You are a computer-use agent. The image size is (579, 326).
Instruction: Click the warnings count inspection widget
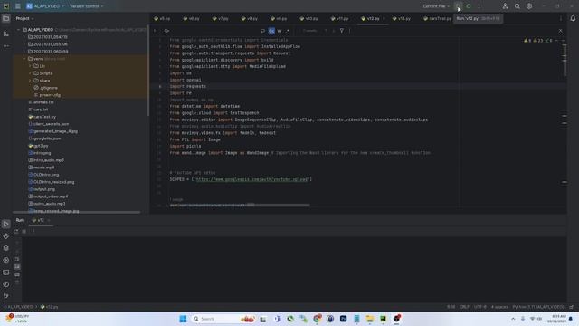coord(539,40)
